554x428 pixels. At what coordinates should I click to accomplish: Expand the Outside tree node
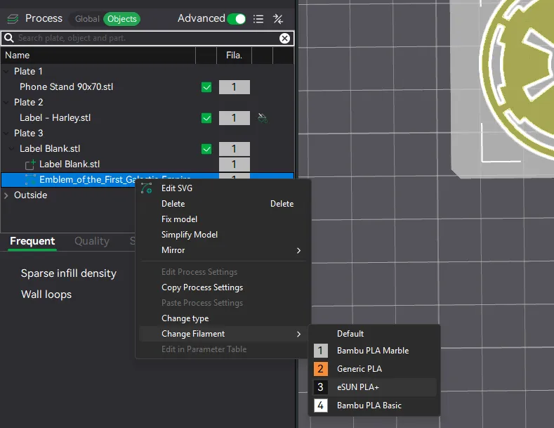pos(6,195)
